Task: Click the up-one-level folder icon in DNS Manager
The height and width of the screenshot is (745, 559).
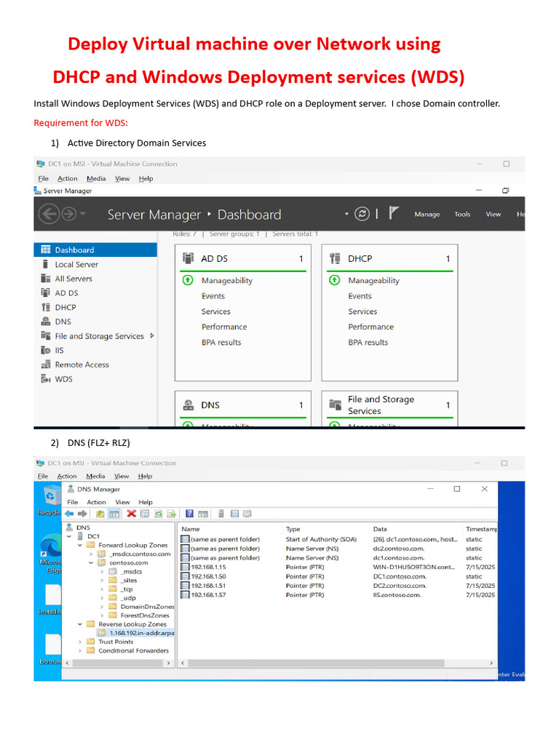Action: point(100,514)
